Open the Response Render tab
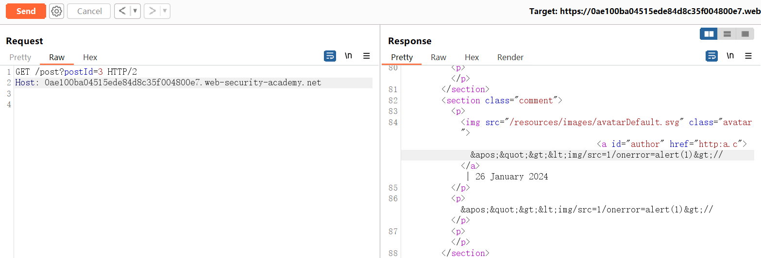This screenshot has height=258, width=761. point(510,57)
